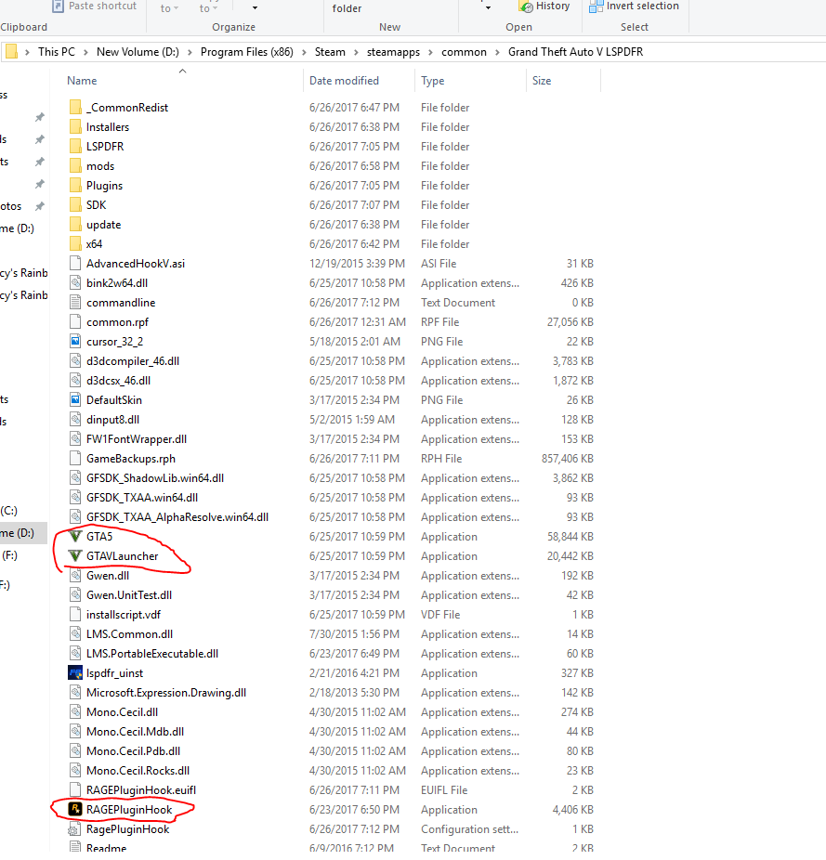Navigate to steamapps breadcrumb
This screenshot has height=860, width=826.
click(x=393, y=52)
